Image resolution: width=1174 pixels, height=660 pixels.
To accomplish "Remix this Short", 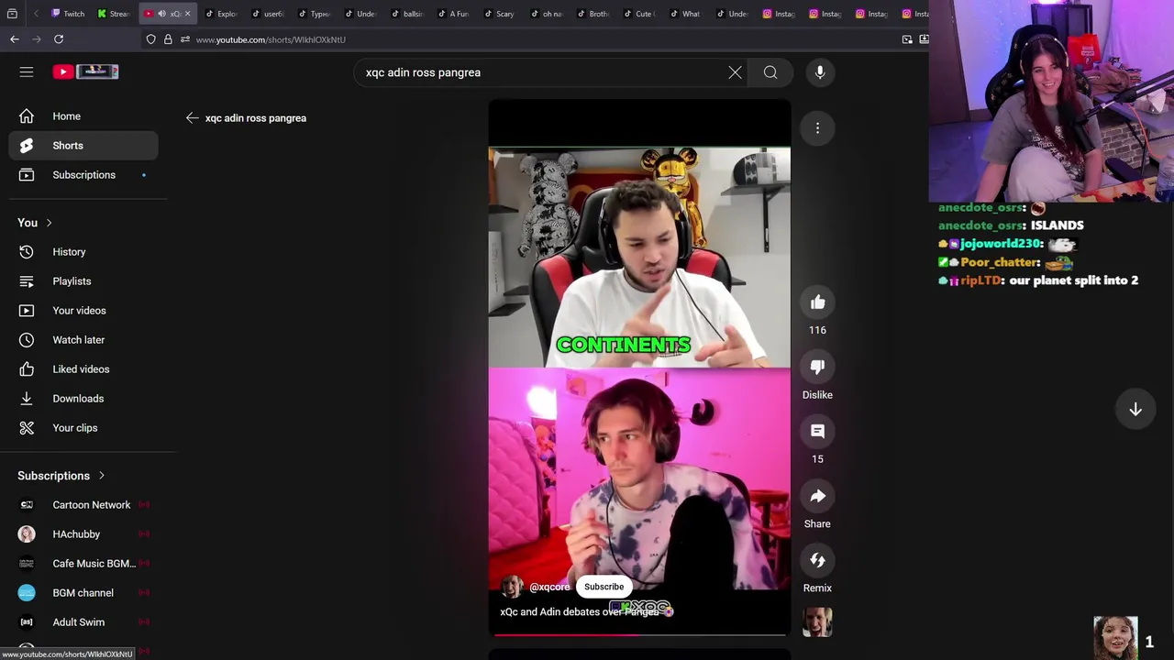I will click(817, 560).
